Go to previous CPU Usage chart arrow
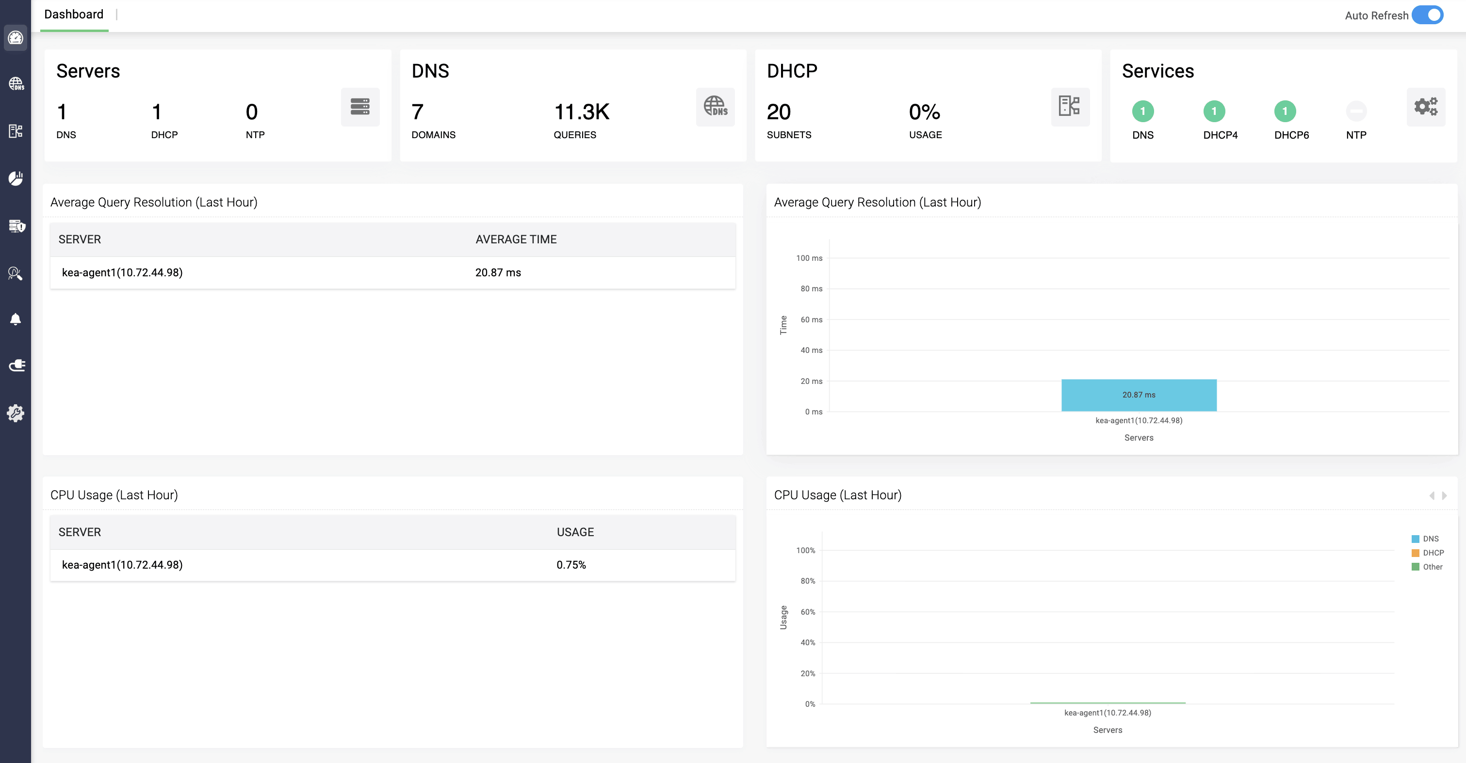This screenshot has width=1466, height=763. [x=1432, y=496]
